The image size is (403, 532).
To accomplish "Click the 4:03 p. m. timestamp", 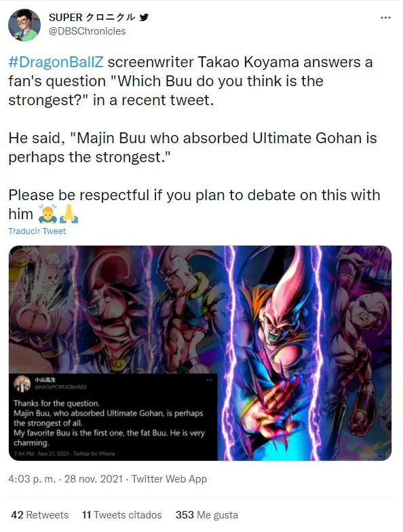I will pos(32,479).
